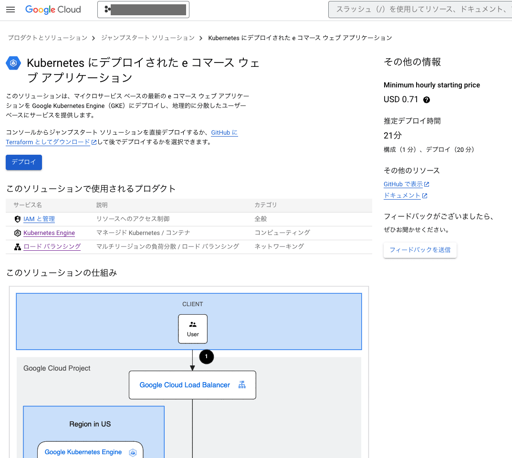Open the Kubernetes Engine link in table
This screenshot has width=512, height=458.
pos(49,233)
